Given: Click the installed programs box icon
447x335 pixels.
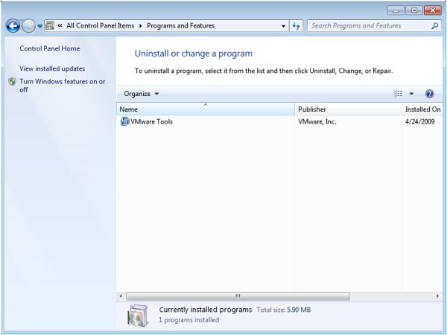Looking at the screenshot, I should 139,316.
